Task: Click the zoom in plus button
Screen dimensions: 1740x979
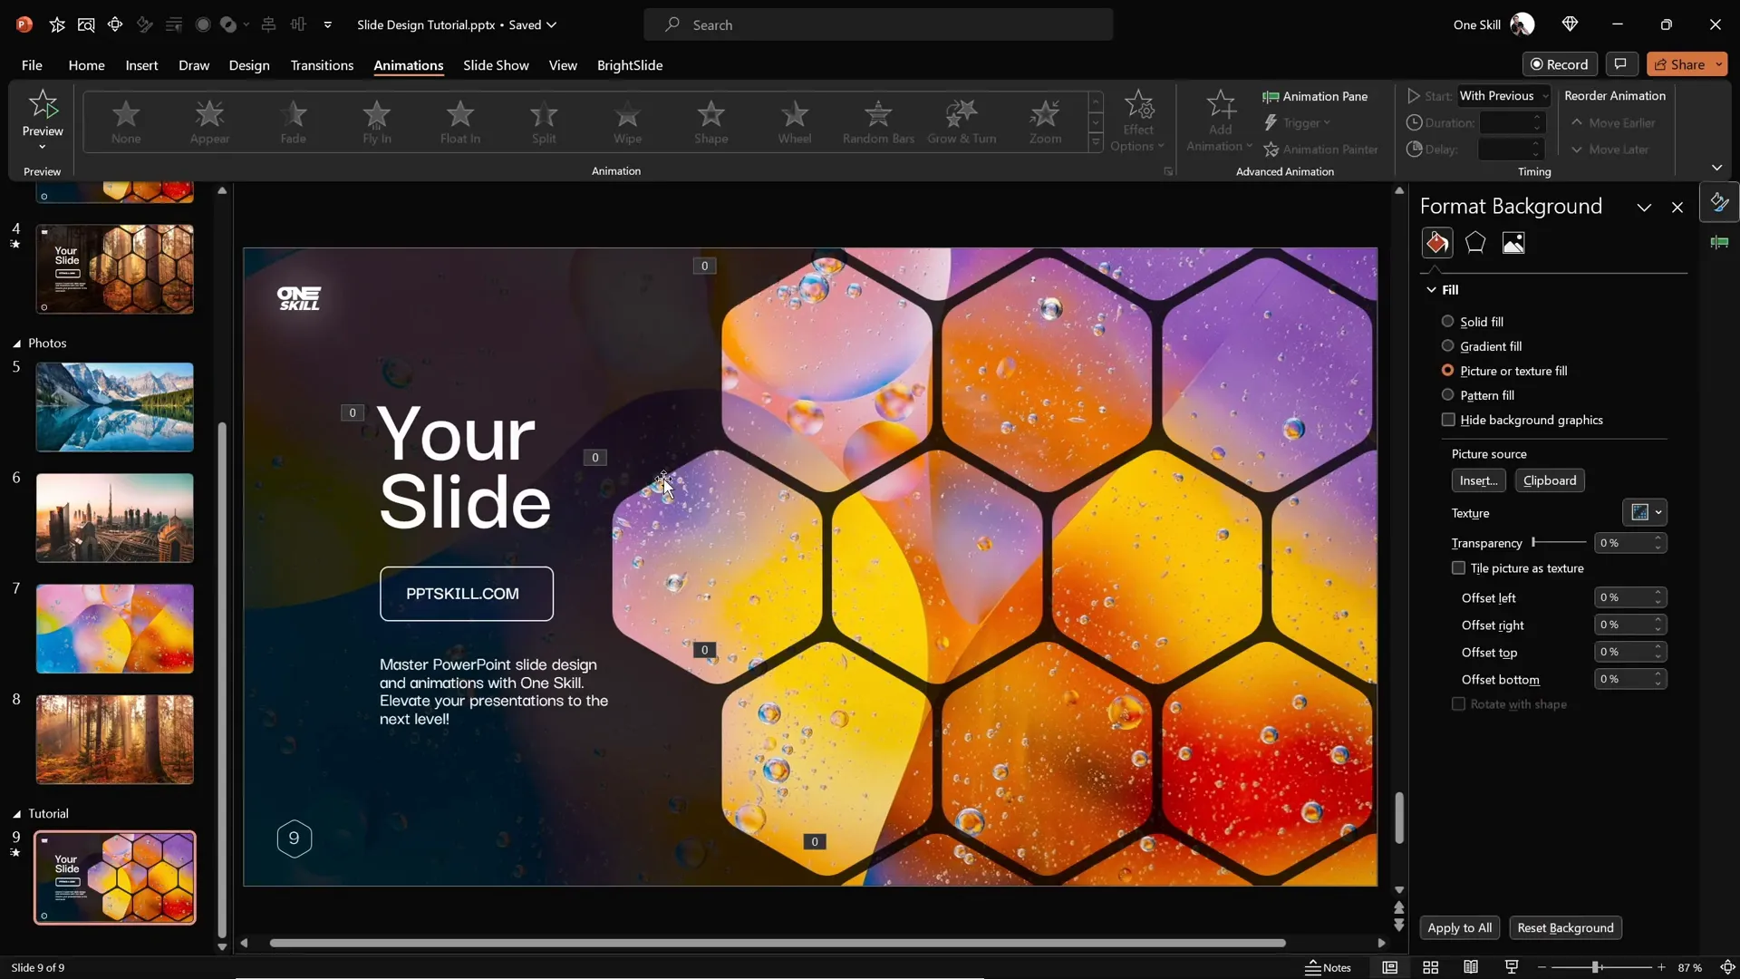Action: pyautogui.click(x=1661, y=967)
